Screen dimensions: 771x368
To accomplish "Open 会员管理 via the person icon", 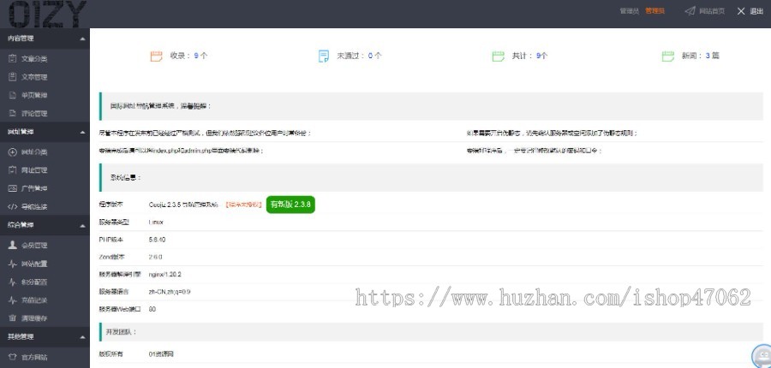I will point(13,245).
